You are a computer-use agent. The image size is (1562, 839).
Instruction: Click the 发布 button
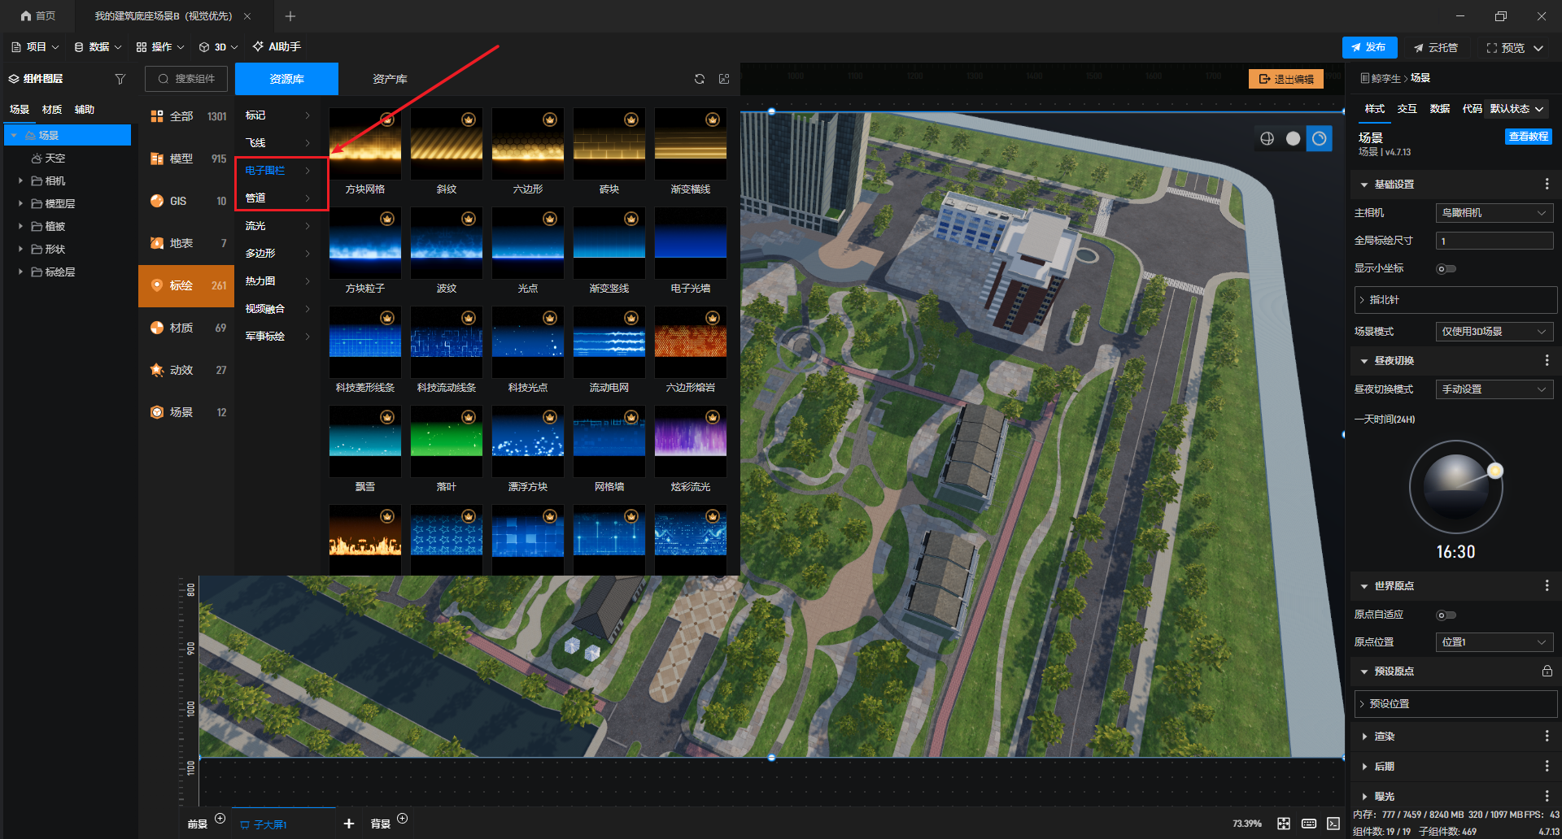[1369, 47]
